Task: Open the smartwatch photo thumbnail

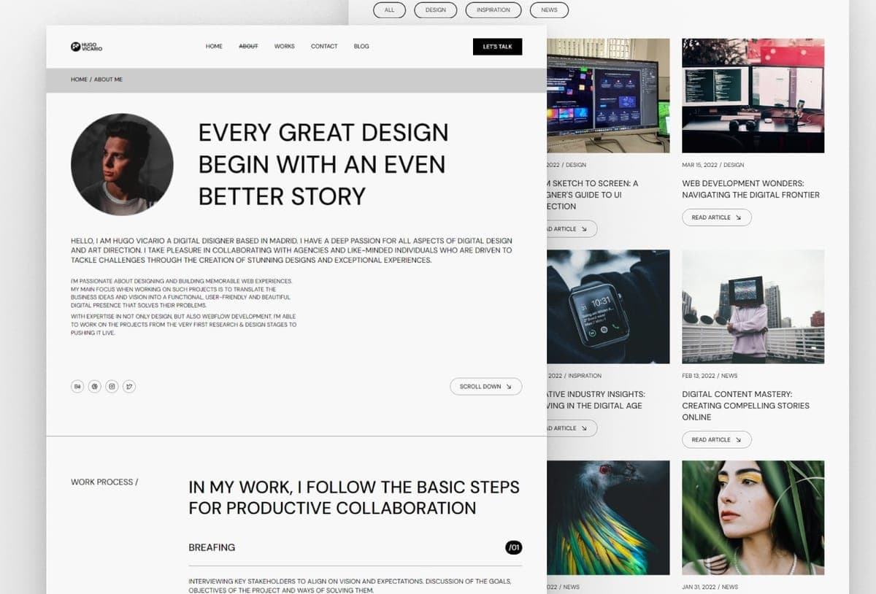Action: 608,306
